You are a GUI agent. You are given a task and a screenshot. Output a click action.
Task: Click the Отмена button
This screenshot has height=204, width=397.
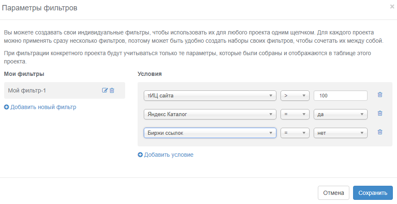pyautogui.click(x=334, y=193)
